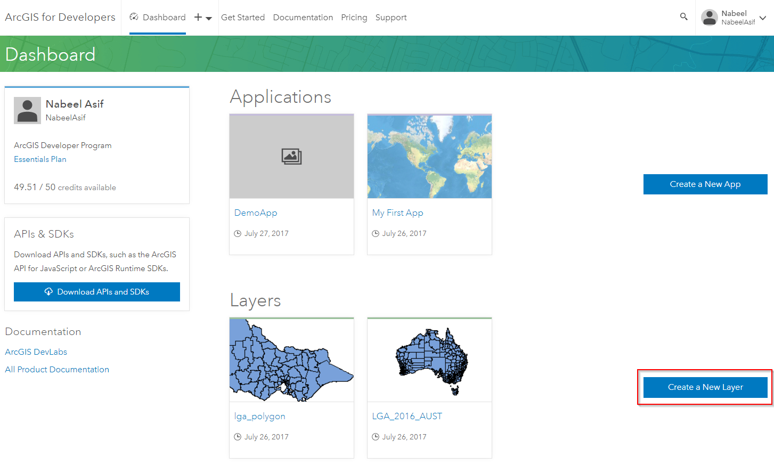Open the LGA_2016_AUST layer link
This screenshot has width=774, height=465.
407,416
